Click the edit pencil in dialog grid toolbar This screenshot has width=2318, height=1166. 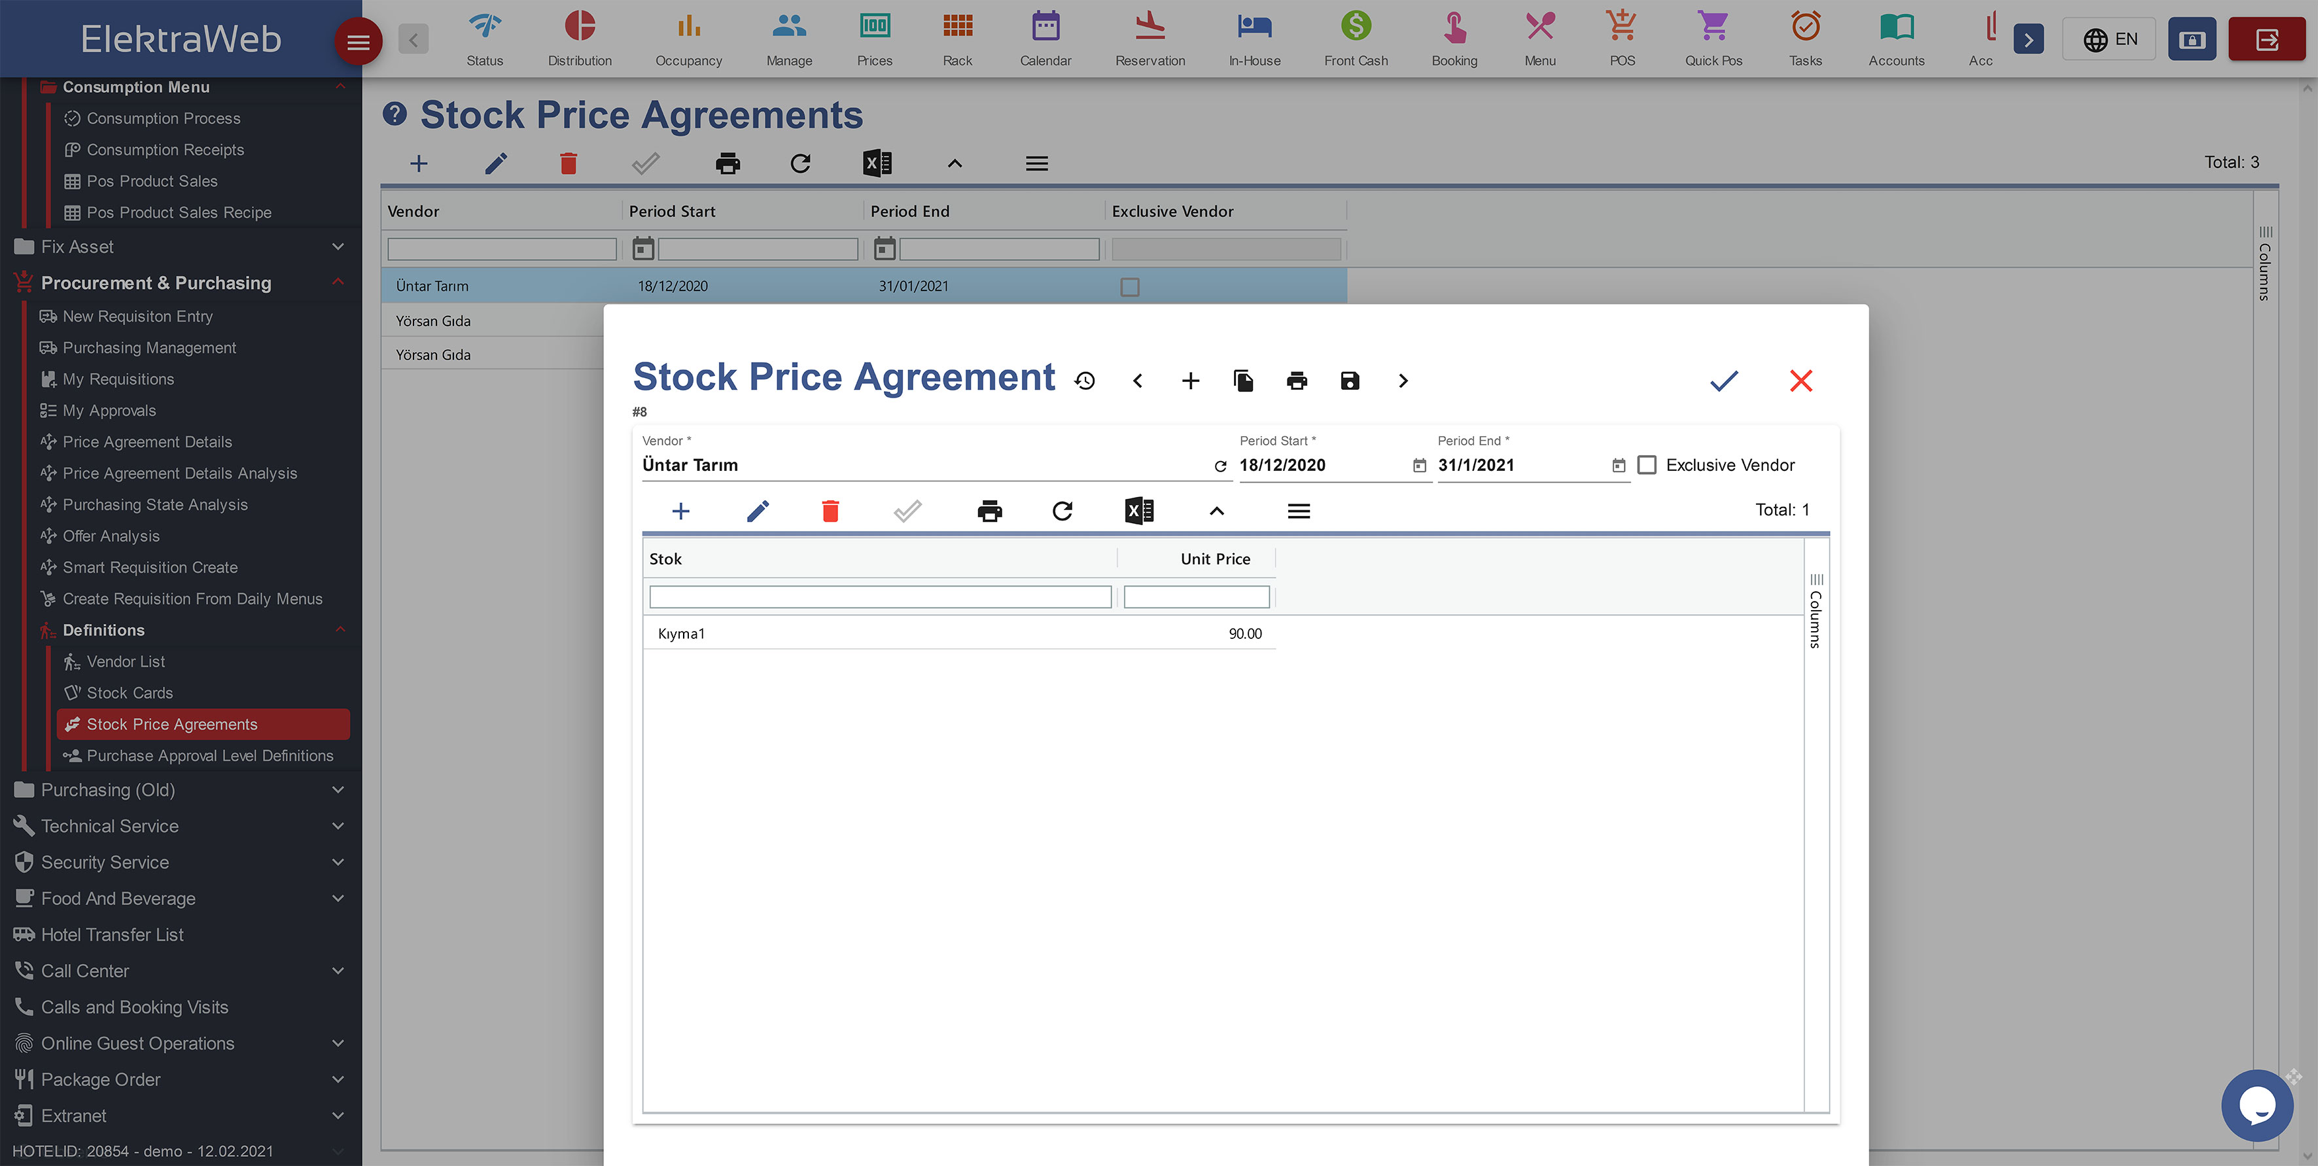point(758,511)
